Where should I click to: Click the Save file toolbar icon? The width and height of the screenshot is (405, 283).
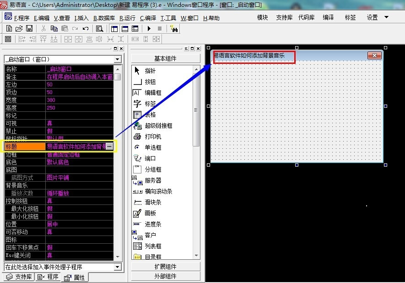tap(29, 29)
